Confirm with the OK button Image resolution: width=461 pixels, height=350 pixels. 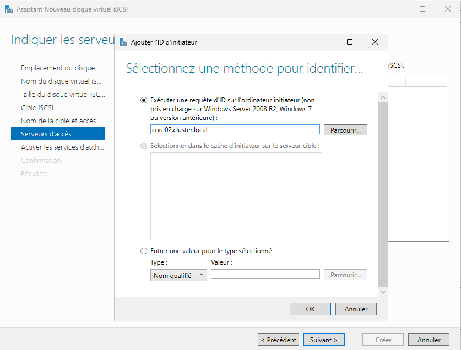pos(310,309)
